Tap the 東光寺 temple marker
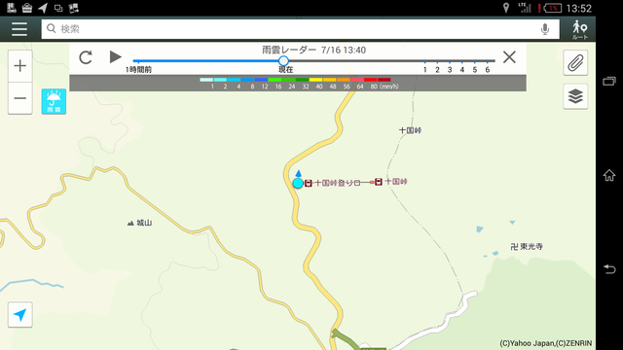The width and height of the screenshot is (623, 350). pyautogui.click(x=527, y=246)
